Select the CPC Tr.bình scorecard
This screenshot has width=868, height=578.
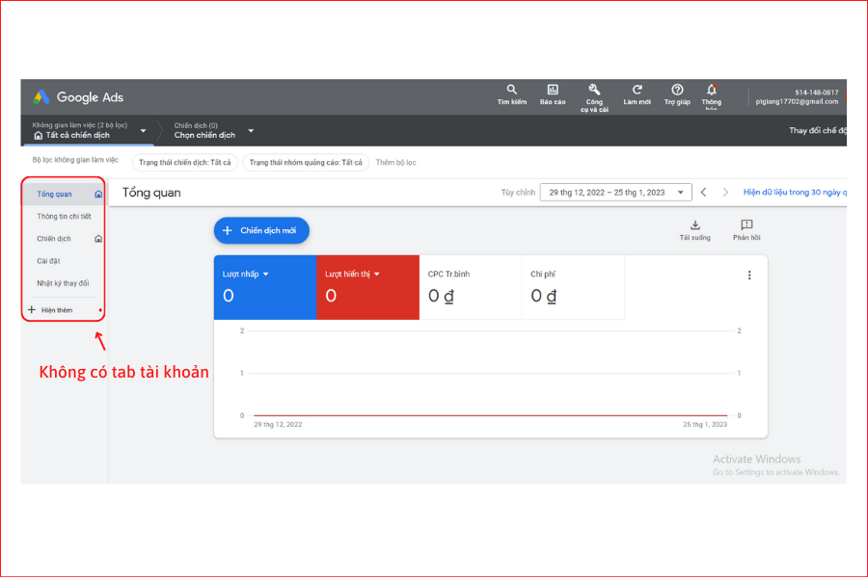pyautogui.click(x=470, y=288)
